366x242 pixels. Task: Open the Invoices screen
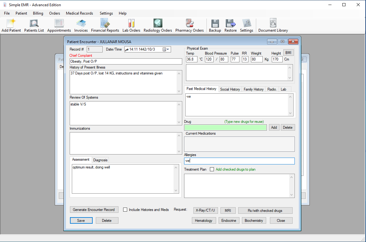[x=81, y=25]
